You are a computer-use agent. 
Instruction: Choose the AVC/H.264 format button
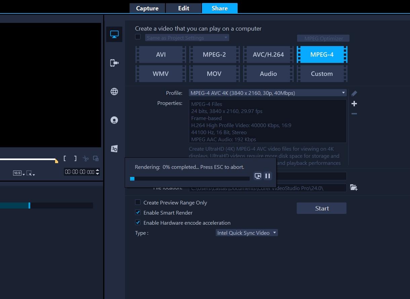(x=268, y=54)
